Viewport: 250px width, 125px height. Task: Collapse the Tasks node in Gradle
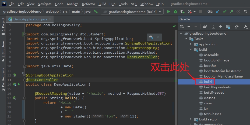186,39
